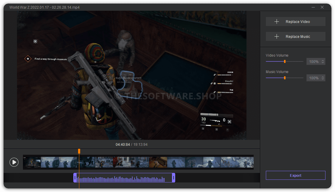
Task: Play the video preview
Action: pos(14,162)
